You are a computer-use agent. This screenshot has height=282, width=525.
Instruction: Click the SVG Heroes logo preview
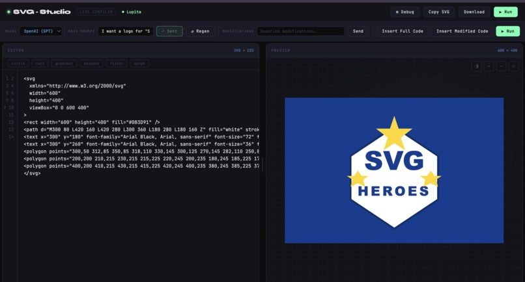point(394,170)
